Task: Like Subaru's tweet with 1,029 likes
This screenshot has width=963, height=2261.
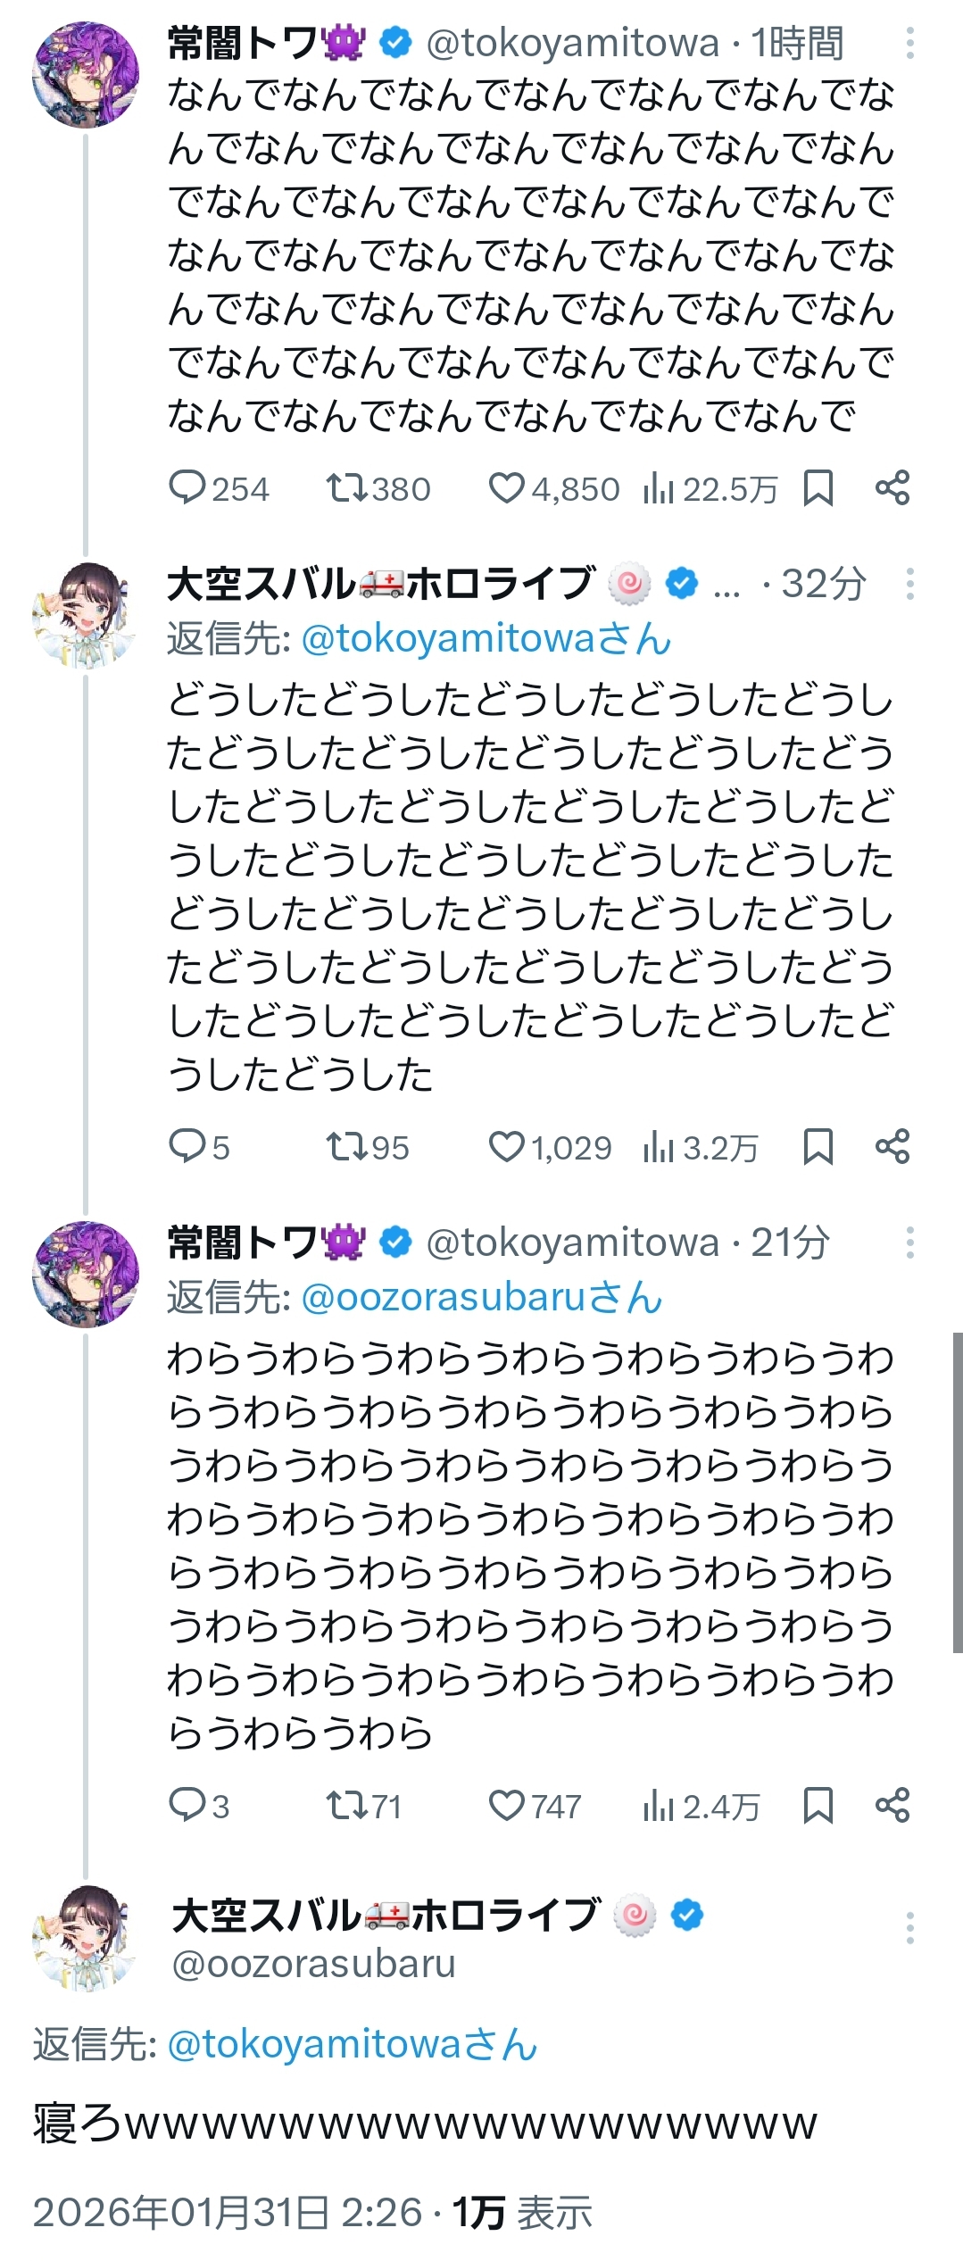Action: click(x=507, y=1147)
